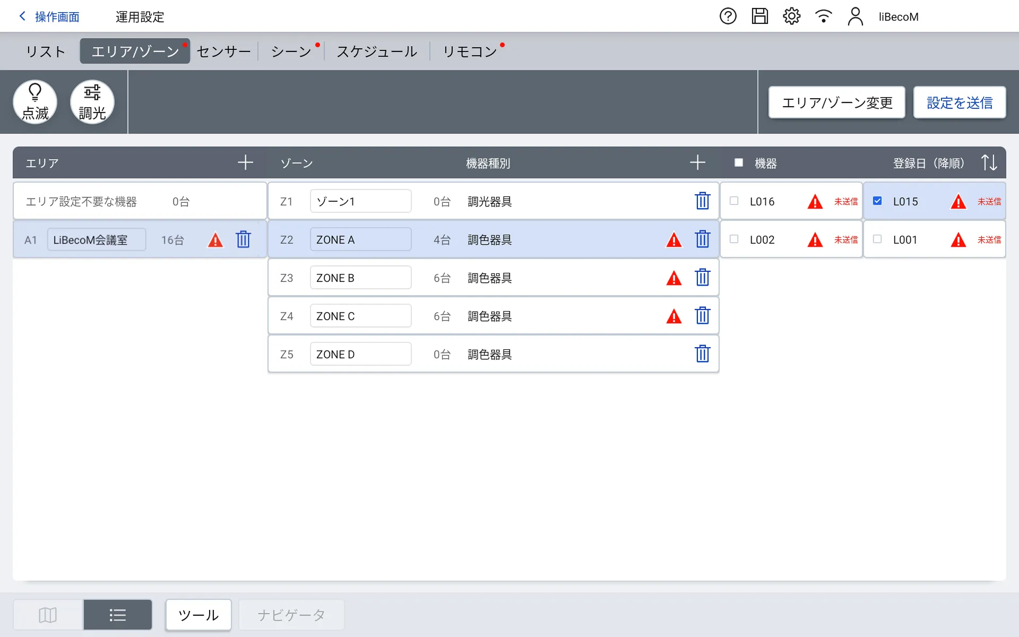Click the save floppy disk icon

click(x=759, y=16)
